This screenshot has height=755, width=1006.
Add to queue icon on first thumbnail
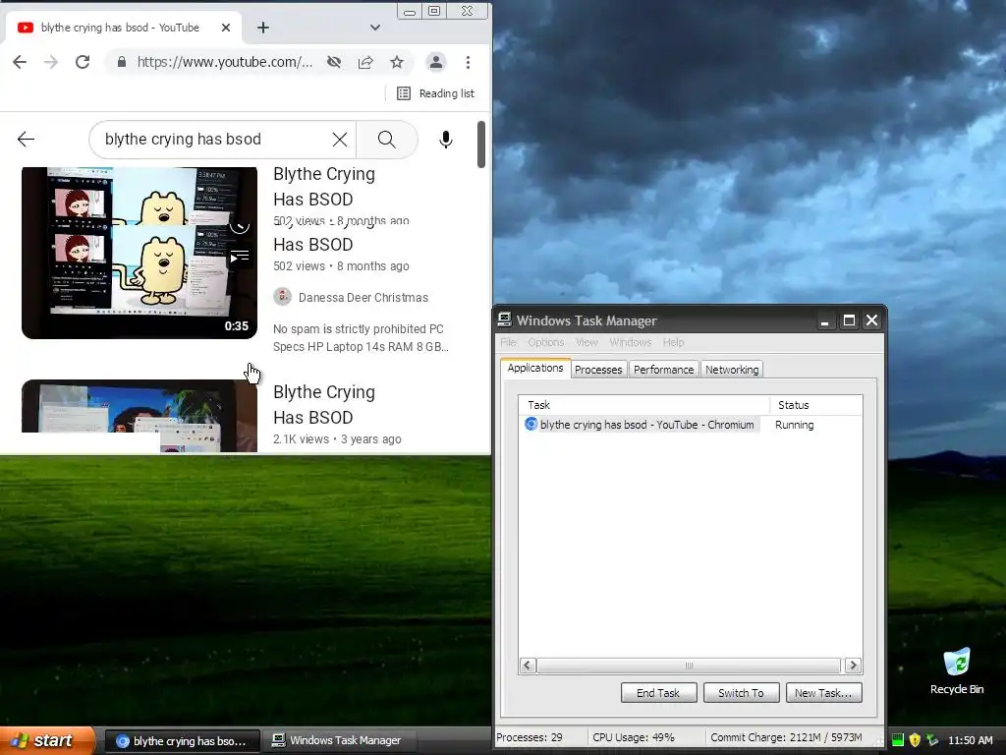click(240, 257)
